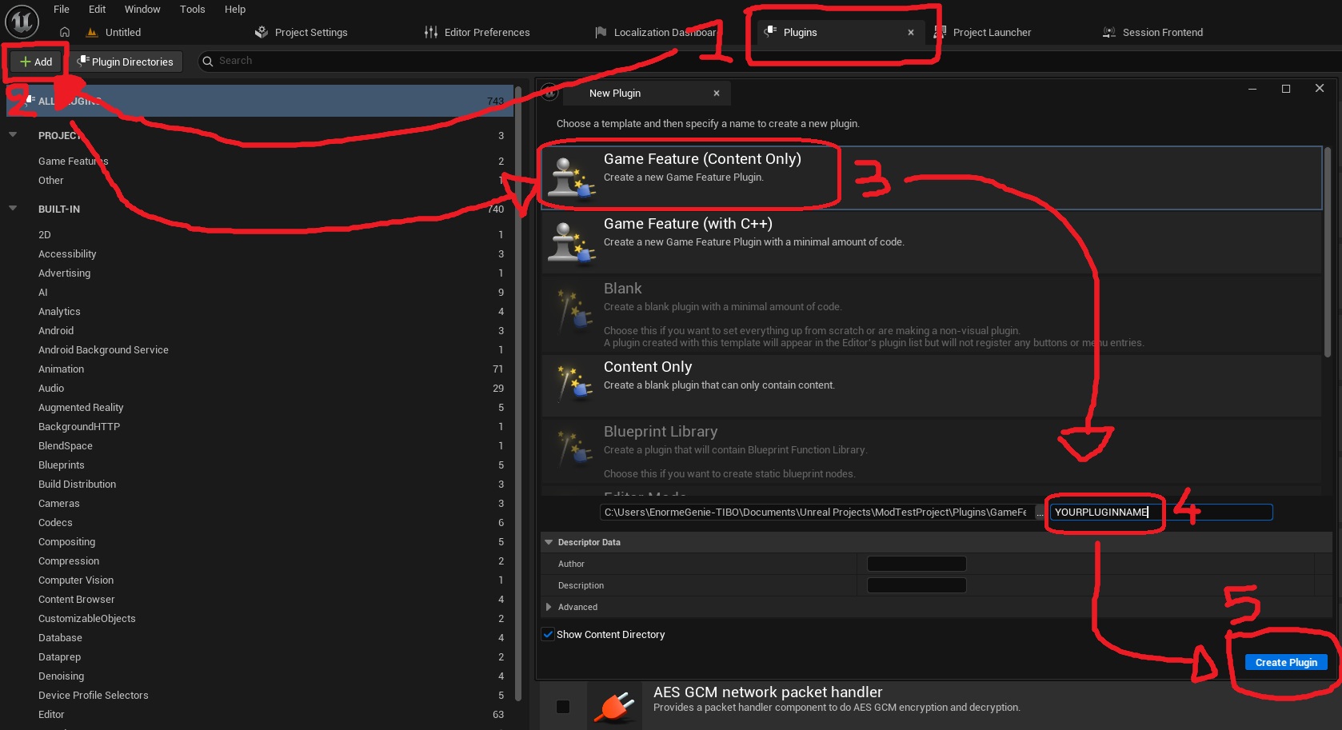This screenshot has width=1342, height=730.
Task: Click the Editor Preferences sliders icon
Action: (x=431, y=32)
